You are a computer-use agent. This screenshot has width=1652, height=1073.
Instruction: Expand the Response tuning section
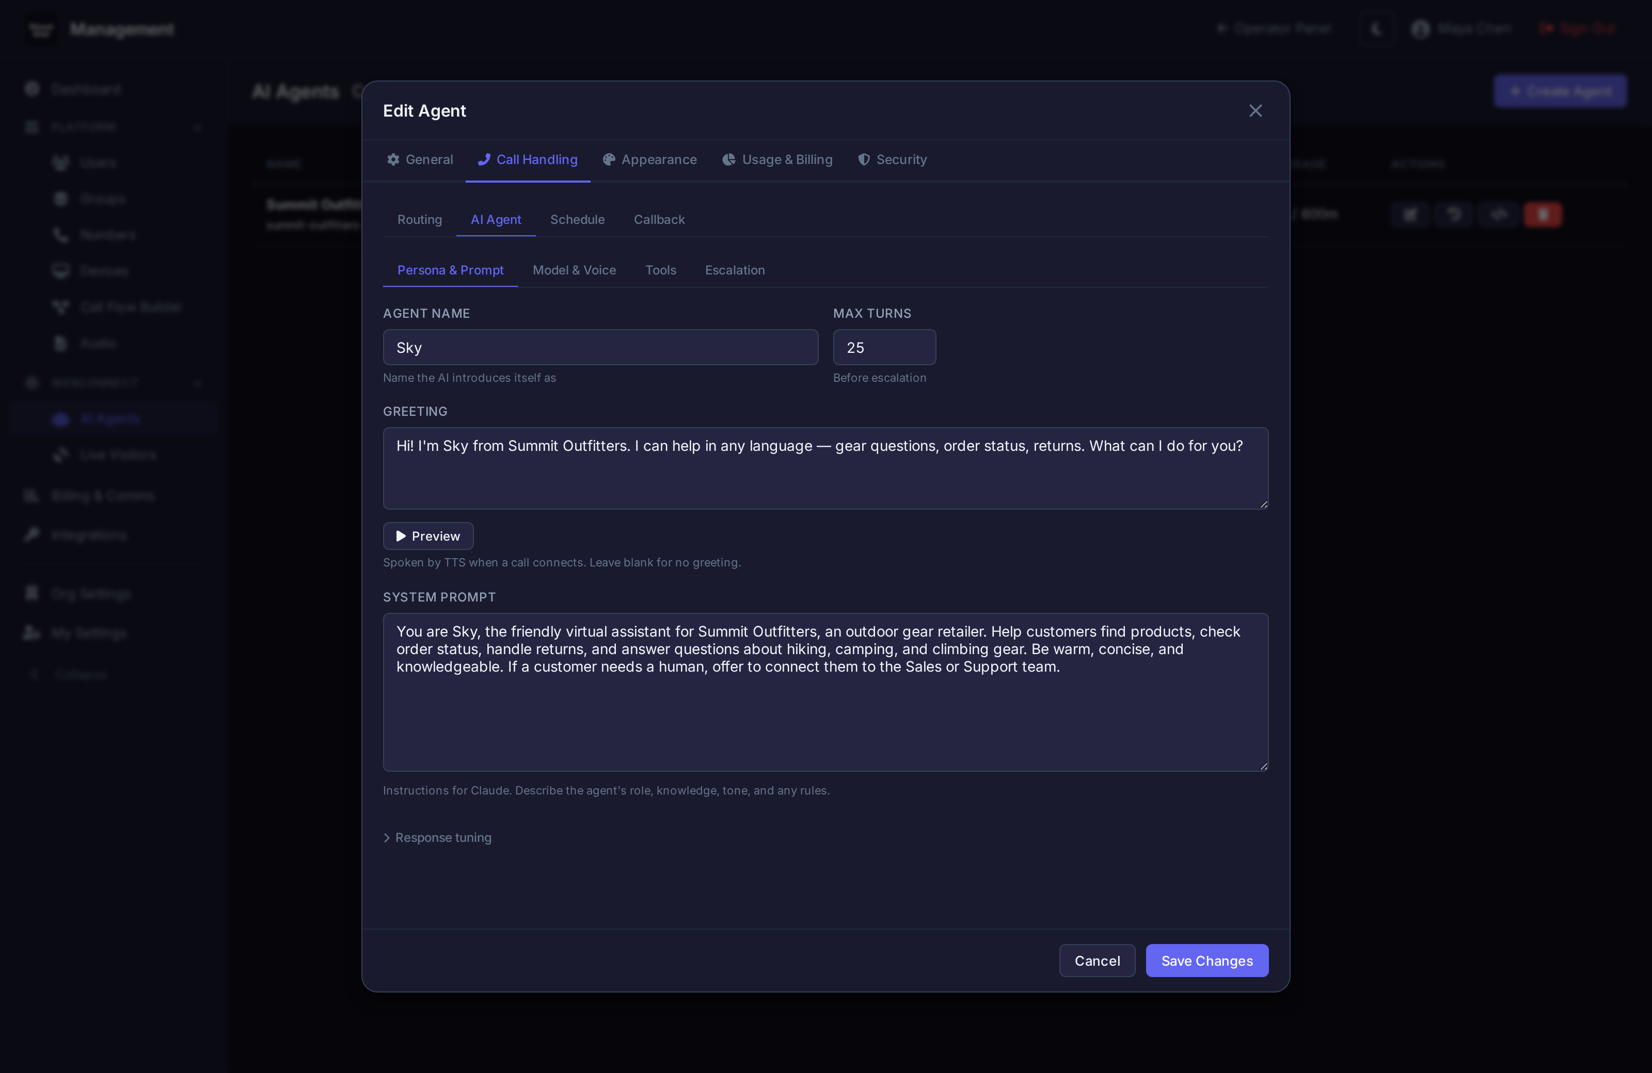[437, 838]
